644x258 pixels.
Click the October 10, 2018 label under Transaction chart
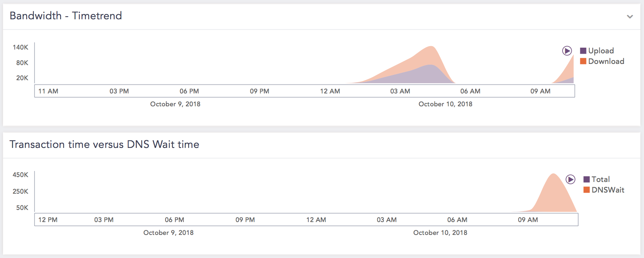(440, 233)
